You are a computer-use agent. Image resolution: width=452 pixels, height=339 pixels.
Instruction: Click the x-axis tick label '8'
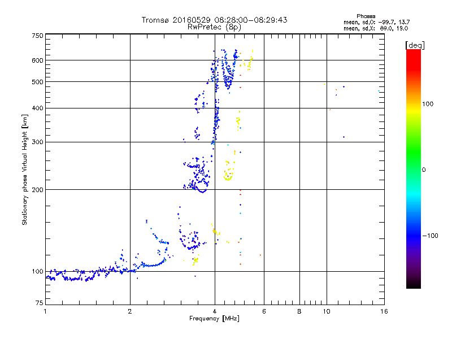click(299, 311)
